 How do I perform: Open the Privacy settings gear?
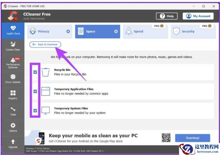pos(68,31)
